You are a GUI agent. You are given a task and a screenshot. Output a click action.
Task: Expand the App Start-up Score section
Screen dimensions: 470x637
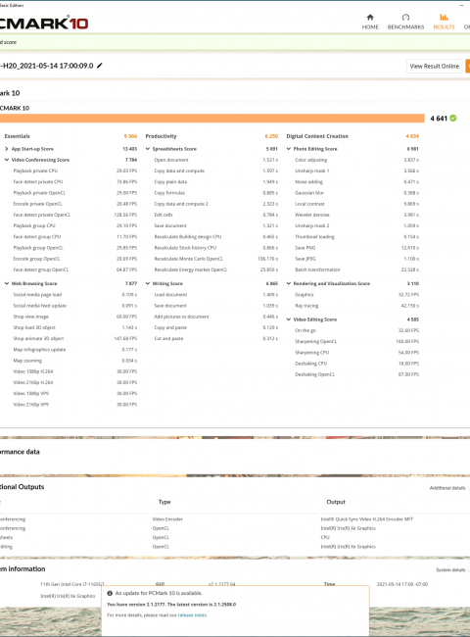7,149
